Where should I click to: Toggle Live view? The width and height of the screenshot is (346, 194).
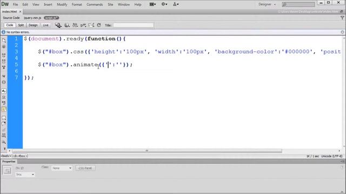45,25
